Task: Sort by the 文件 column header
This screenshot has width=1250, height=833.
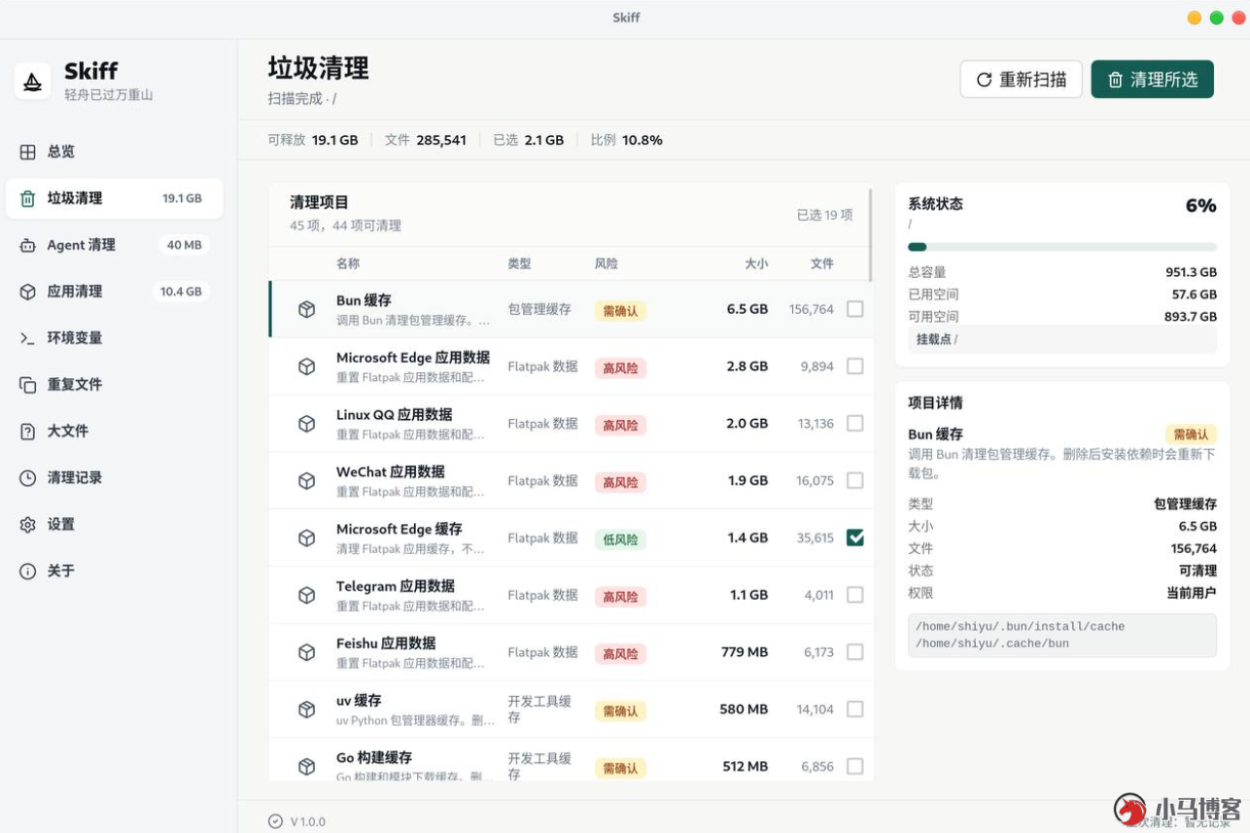Action: [822, 263]
